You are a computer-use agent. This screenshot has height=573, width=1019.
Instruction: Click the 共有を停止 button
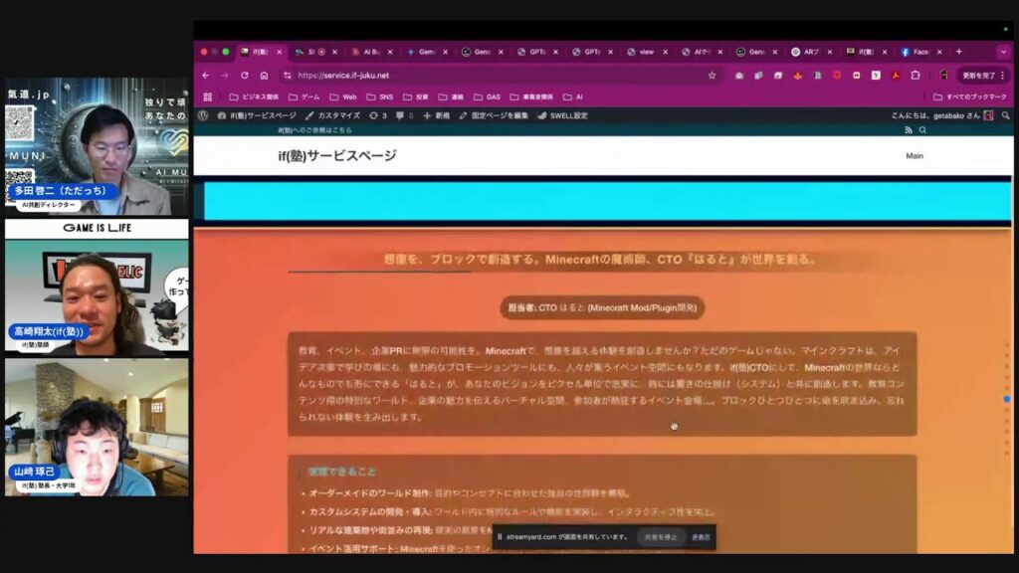[x=662, y=537]
